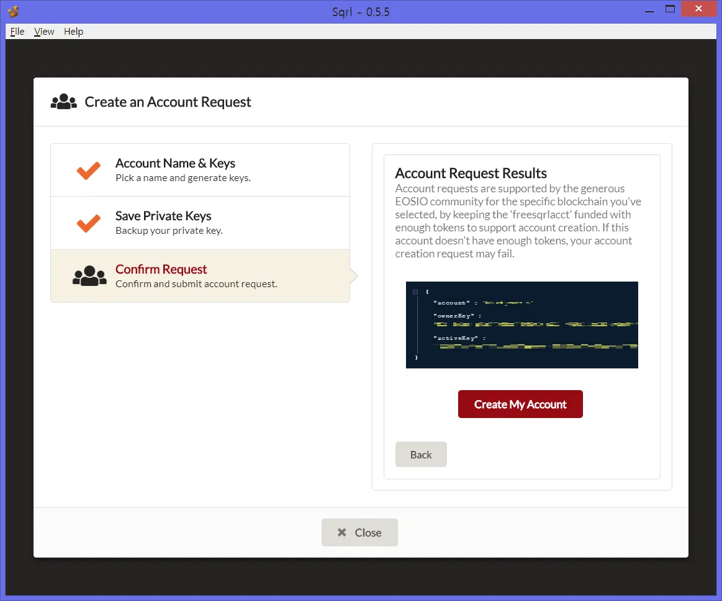
Task: Click 'Confirm and submit account request.' text
Action: (x=196, y=284)
